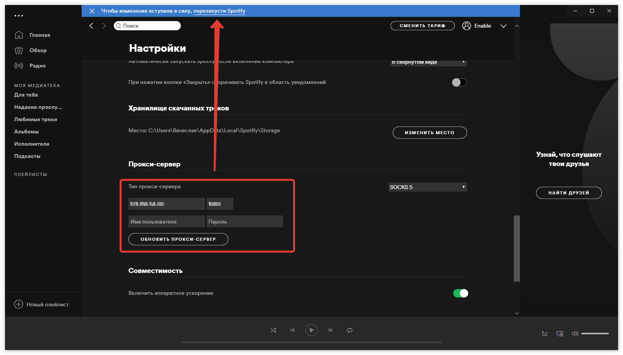Click НАЙТИ ДРУЗЕЙ button
Screen dimensions: 623x355
[569, 193]
